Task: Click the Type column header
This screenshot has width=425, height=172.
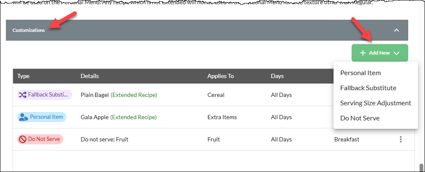Action: coord(23,76)
